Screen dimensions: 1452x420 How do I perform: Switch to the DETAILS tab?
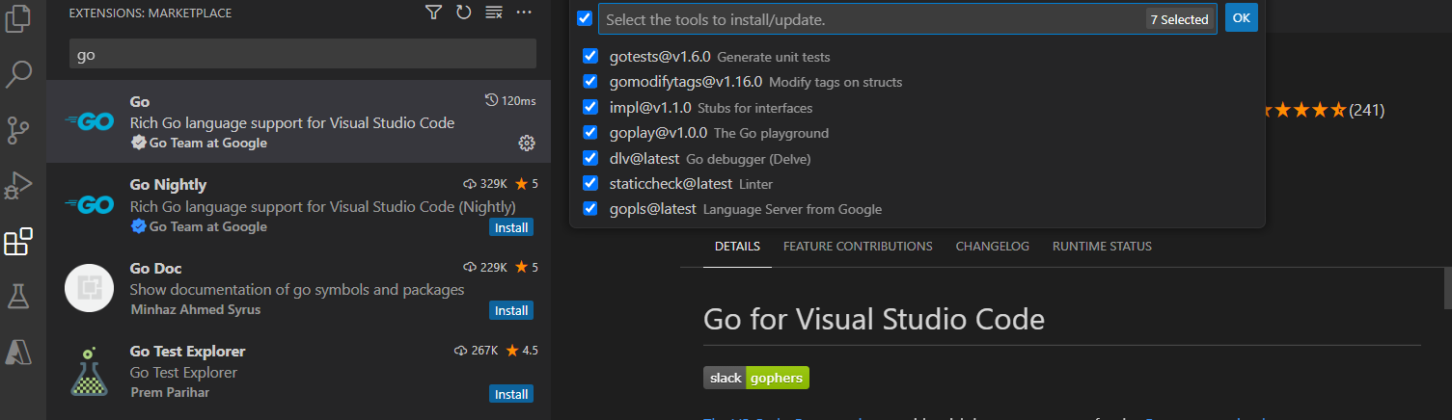click(x=737, y=247)
